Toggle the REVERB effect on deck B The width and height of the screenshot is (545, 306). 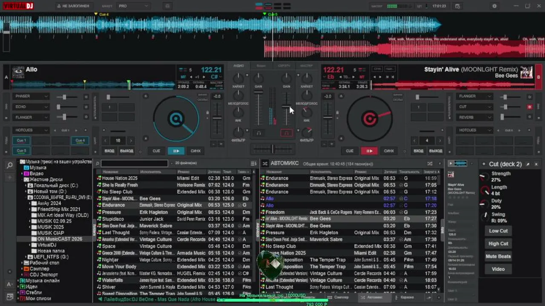coord(530,117)
